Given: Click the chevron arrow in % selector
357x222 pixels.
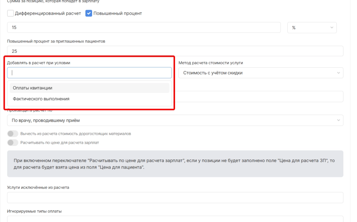Looking at the screenshot, I should pyautogui.click(x=331, y=28).
